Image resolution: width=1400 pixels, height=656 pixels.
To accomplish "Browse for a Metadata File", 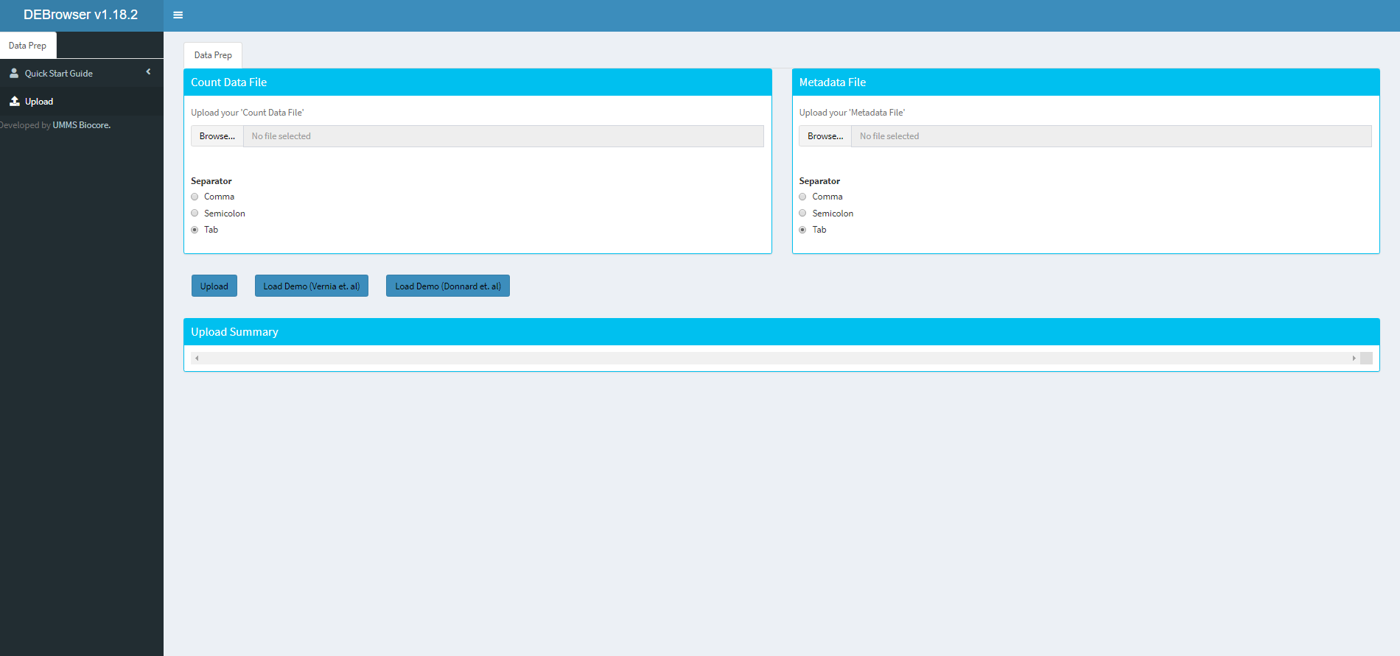I will click(x=825, y=136).
